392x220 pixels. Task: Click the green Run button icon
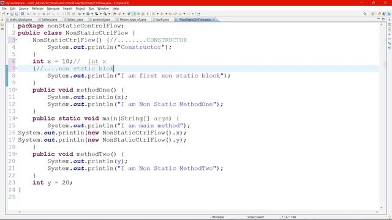pos(88,14)
